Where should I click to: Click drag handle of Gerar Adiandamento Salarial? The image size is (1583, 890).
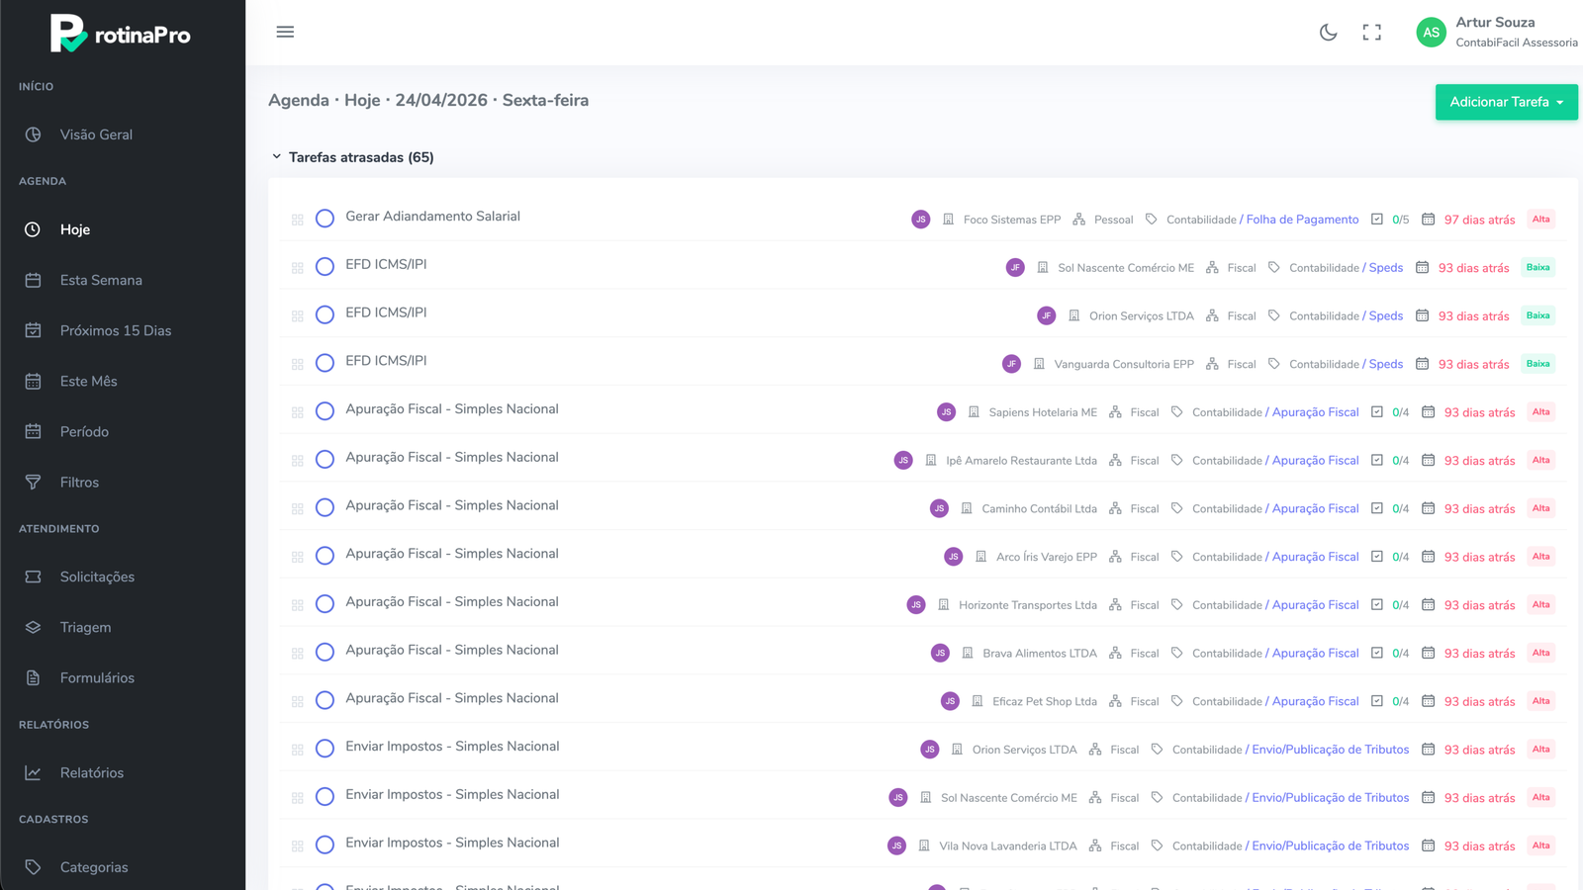[x=297, y=220]
